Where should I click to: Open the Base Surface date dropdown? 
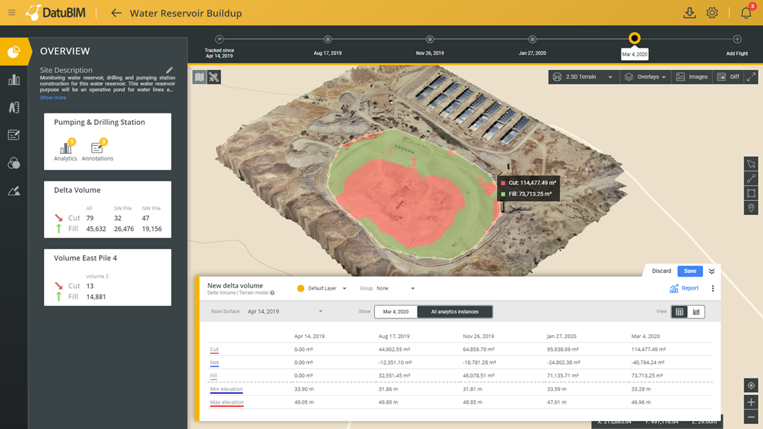285,311
